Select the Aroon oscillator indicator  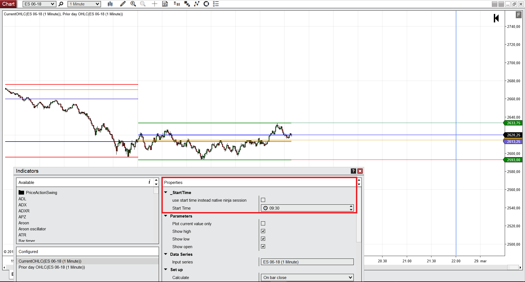pos(32,229)
